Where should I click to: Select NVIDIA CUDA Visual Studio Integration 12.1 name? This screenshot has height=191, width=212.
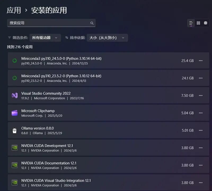point(56,180)
